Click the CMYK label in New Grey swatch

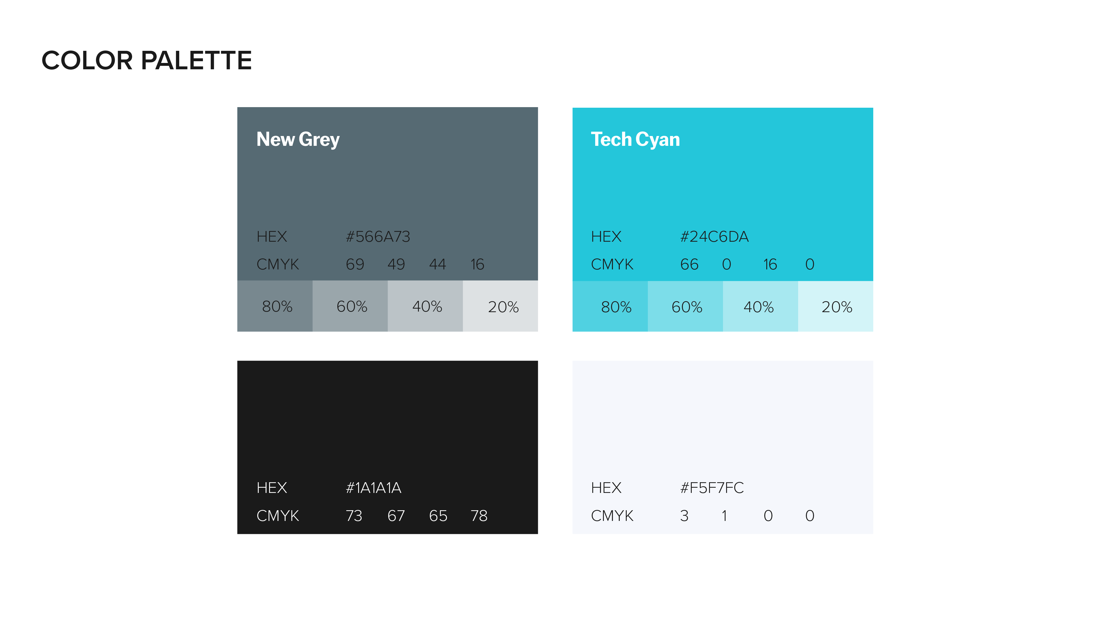277,264
